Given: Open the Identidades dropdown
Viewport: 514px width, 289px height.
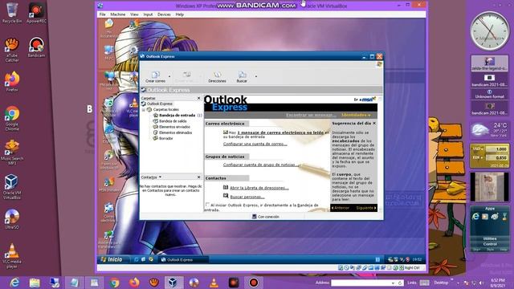Looking at the screenshot, I should coord(356,115).
